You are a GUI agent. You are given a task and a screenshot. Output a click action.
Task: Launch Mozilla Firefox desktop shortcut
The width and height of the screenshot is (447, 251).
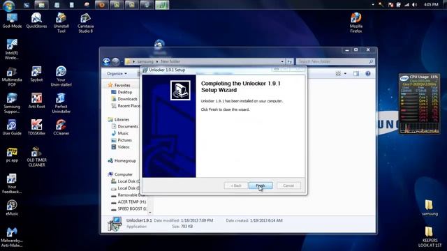pos(356,23)
